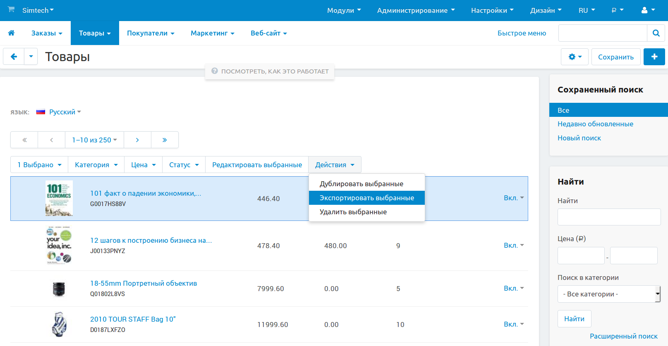Toggle status Вкл. for 2010 TOUR STAFF Bag
668x346 pixels.
[513, 324]
